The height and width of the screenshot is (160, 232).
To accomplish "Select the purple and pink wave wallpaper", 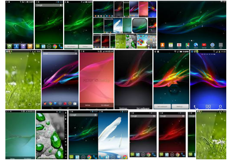I will click(x=60, y=80).
